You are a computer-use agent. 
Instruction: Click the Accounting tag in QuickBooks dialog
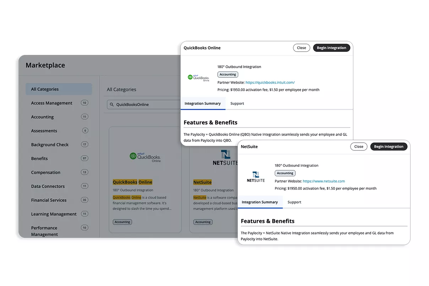pyautogui.click(x=228, y=75)
